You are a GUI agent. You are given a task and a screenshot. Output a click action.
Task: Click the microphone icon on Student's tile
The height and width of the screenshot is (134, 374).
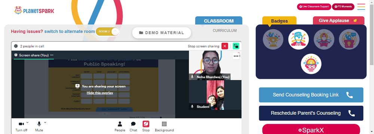point(192,107)
